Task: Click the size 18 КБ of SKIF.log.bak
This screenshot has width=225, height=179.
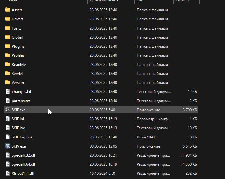Action: 192,137
